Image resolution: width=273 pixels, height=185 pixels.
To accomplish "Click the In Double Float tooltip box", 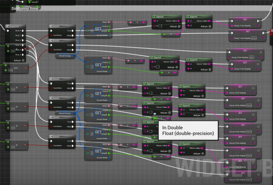I will coord(188,131).
